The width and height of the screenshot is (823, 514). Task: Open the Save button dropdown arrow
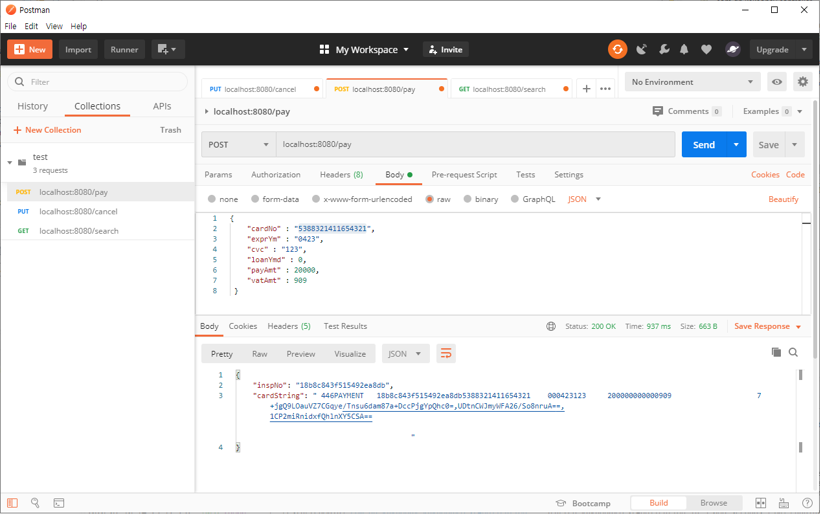tap(795, 144)
